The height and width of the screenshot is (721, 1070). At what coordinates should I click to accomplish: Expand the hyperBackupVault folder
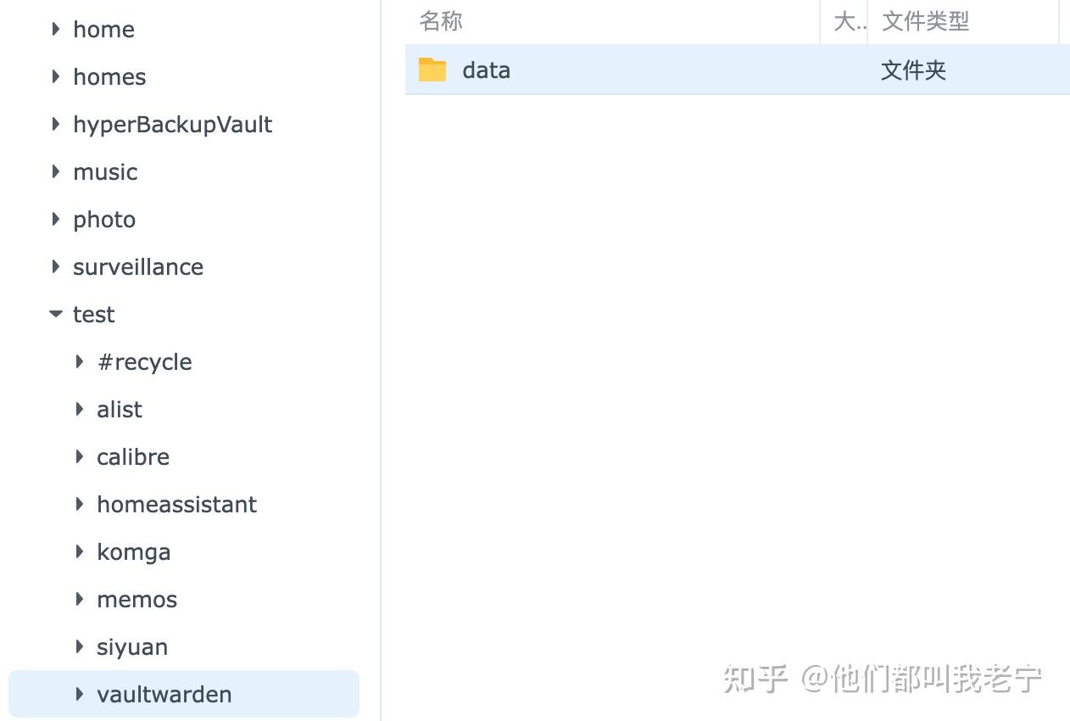(55, 124)
